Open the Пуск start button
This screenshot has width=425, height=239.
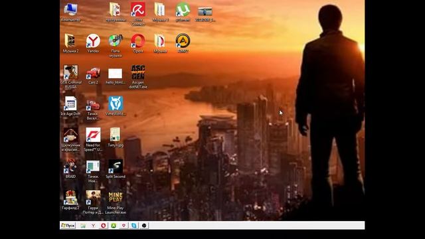pyautogui.click(x=68, y=226)
